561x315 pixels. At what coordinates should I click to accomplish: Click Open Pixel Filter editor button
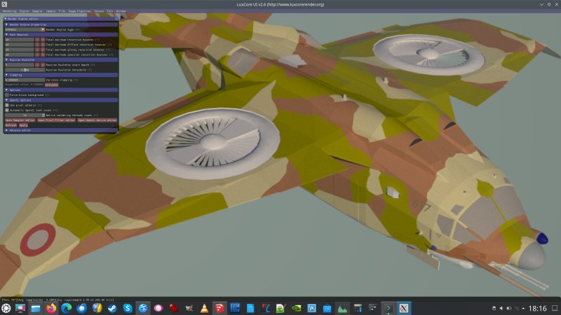pyautogui.click(x=57, y=120)
